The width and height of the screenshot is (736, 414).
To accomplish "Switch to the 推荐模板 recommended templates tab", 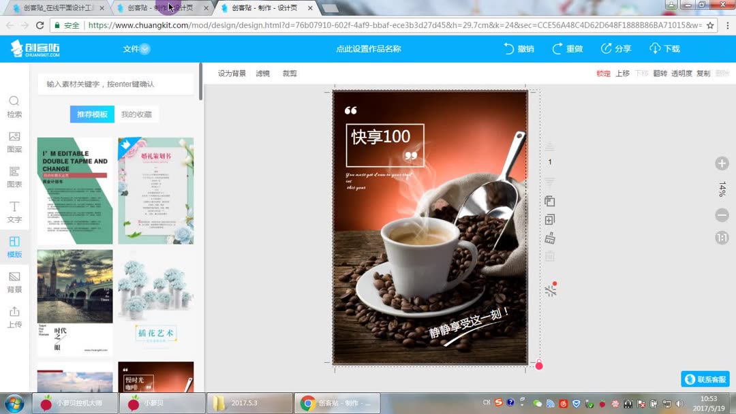I will 92,114.
